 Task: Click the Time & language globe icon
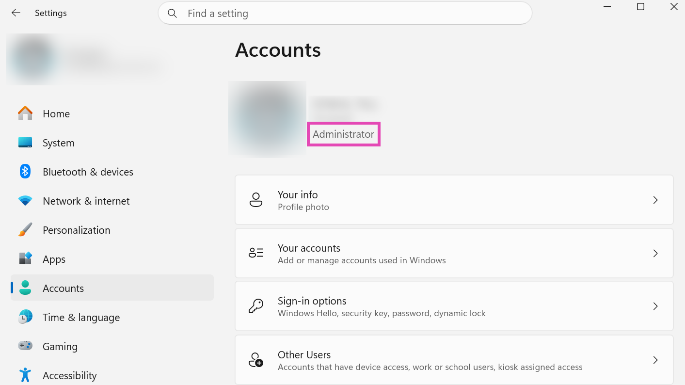[25, 317]
